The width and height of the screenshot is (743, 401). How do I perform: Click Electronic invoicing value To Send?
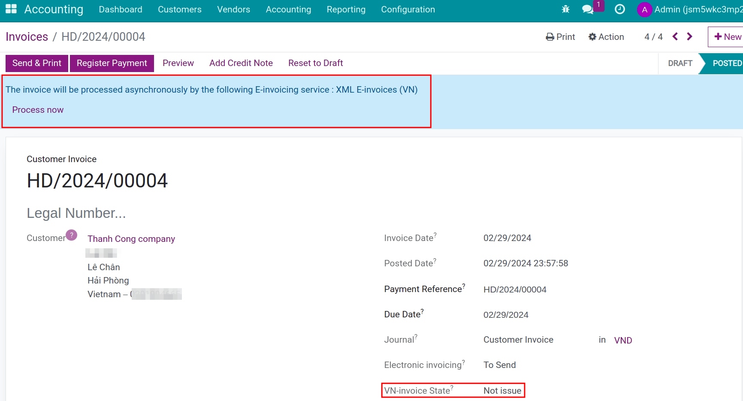(500, 365)
